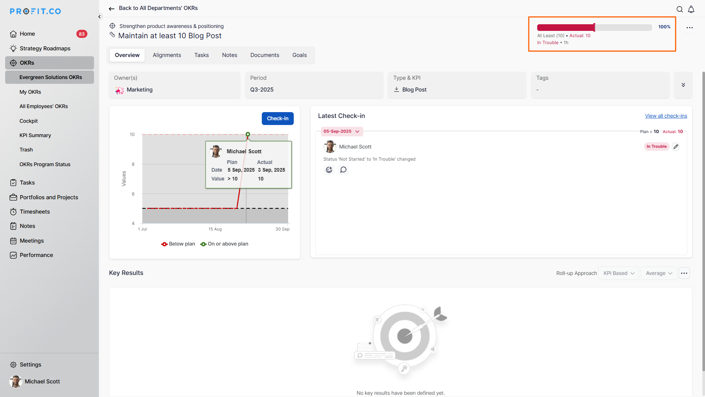This screenshot has height=397, width=705.
Task: Click the search magnifier icon
Action: coord(680,10)
